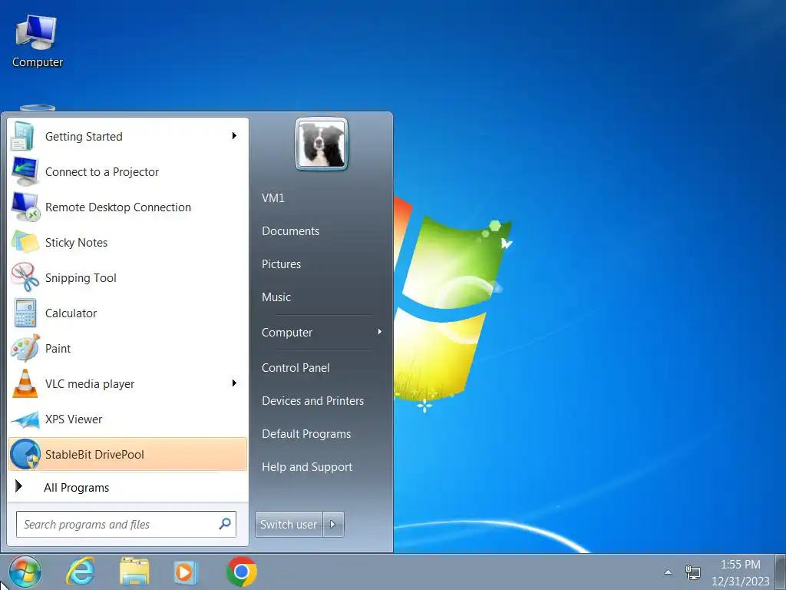Image resolution: width=786 pixels, height=590 pixels.
Task: Click the Search programs and files box
Action: (126, 524)
